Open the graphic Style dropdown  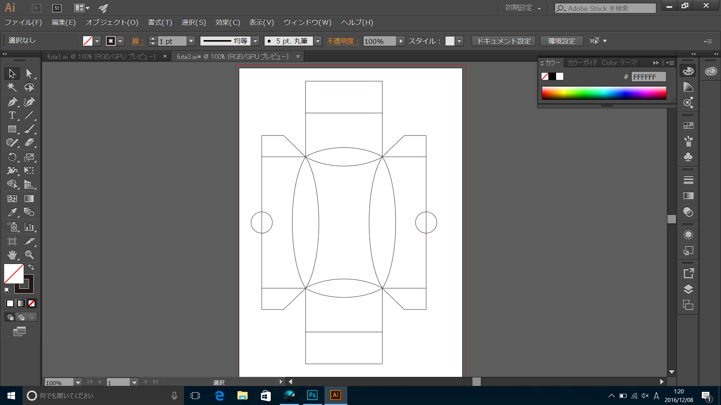point(459,41)
